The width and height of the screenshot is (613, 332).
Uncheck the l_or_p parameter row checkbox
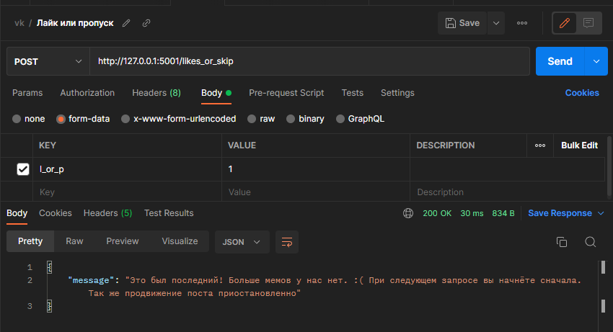click(23, 169)
